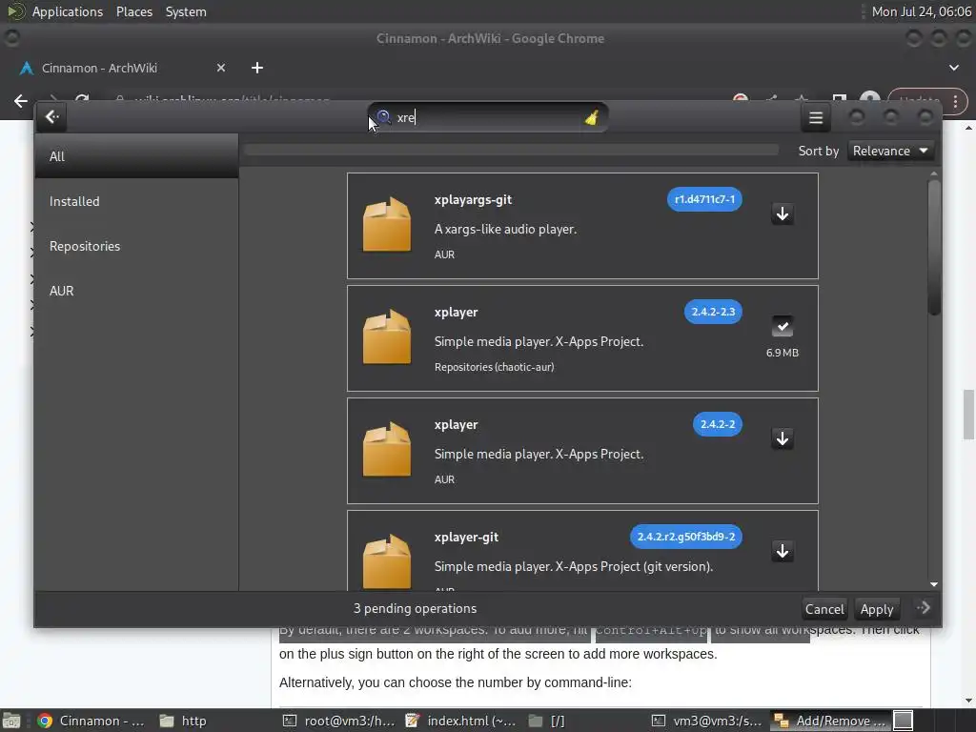Viewport: 976px width, 732px height.
Task: Click xplayer 2.4.2-2.3 package box icon
Action: pos(387,336)
